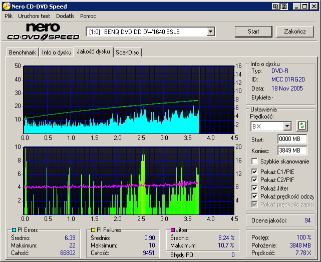321x262 pixels.
Task: Click the PI Failures maximum 10
Action: pyautogui.click(x=152, y=245)
